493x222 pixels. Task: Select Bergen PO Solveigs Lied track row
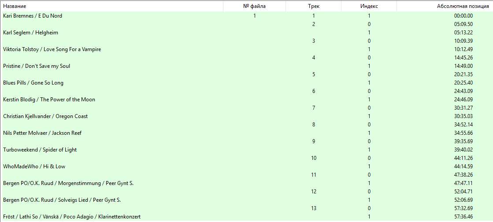pos(247,200)
